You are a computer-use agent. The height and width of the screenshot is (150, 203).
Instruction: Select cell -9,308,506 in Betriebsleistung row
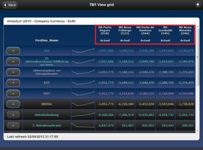click(x=105, y=115)
